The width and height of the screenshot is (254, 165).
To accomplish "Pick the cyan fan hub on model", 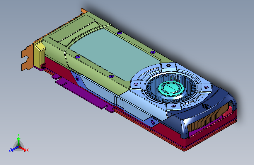I will (x=171, y=89).
